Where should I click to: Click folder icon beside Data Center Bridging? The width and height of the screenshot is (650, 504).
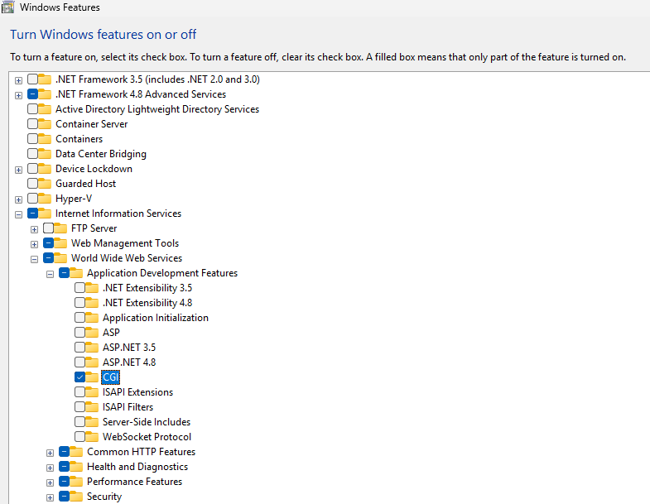pyautogui.click(x=45, y=154)
